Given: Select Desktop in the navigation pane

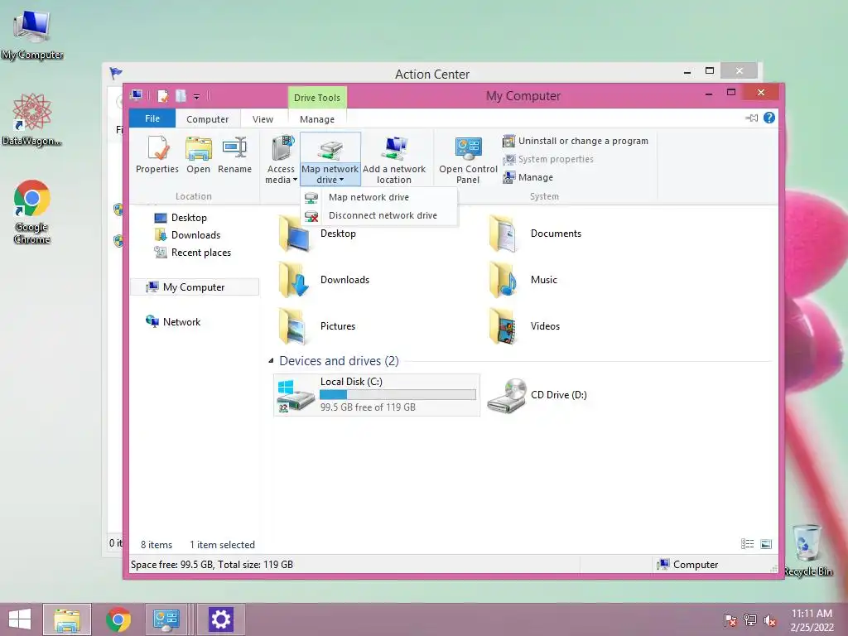Looking at the screenshot, I should point(181,218).
